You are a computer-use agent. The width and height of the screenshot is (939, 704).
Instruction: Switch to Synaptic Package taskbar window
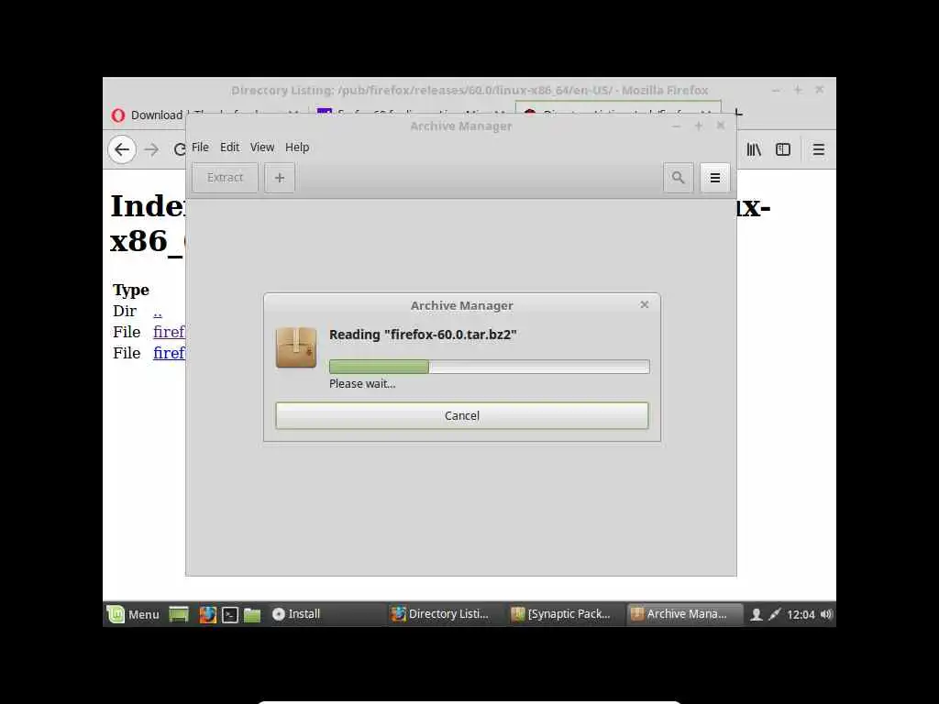(x=561, y=614)
